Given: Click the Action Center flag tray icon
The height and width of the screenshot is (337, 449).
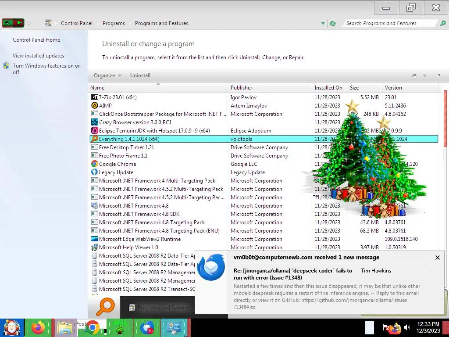Looking at the screenshot, I should (x=386, y=327).
